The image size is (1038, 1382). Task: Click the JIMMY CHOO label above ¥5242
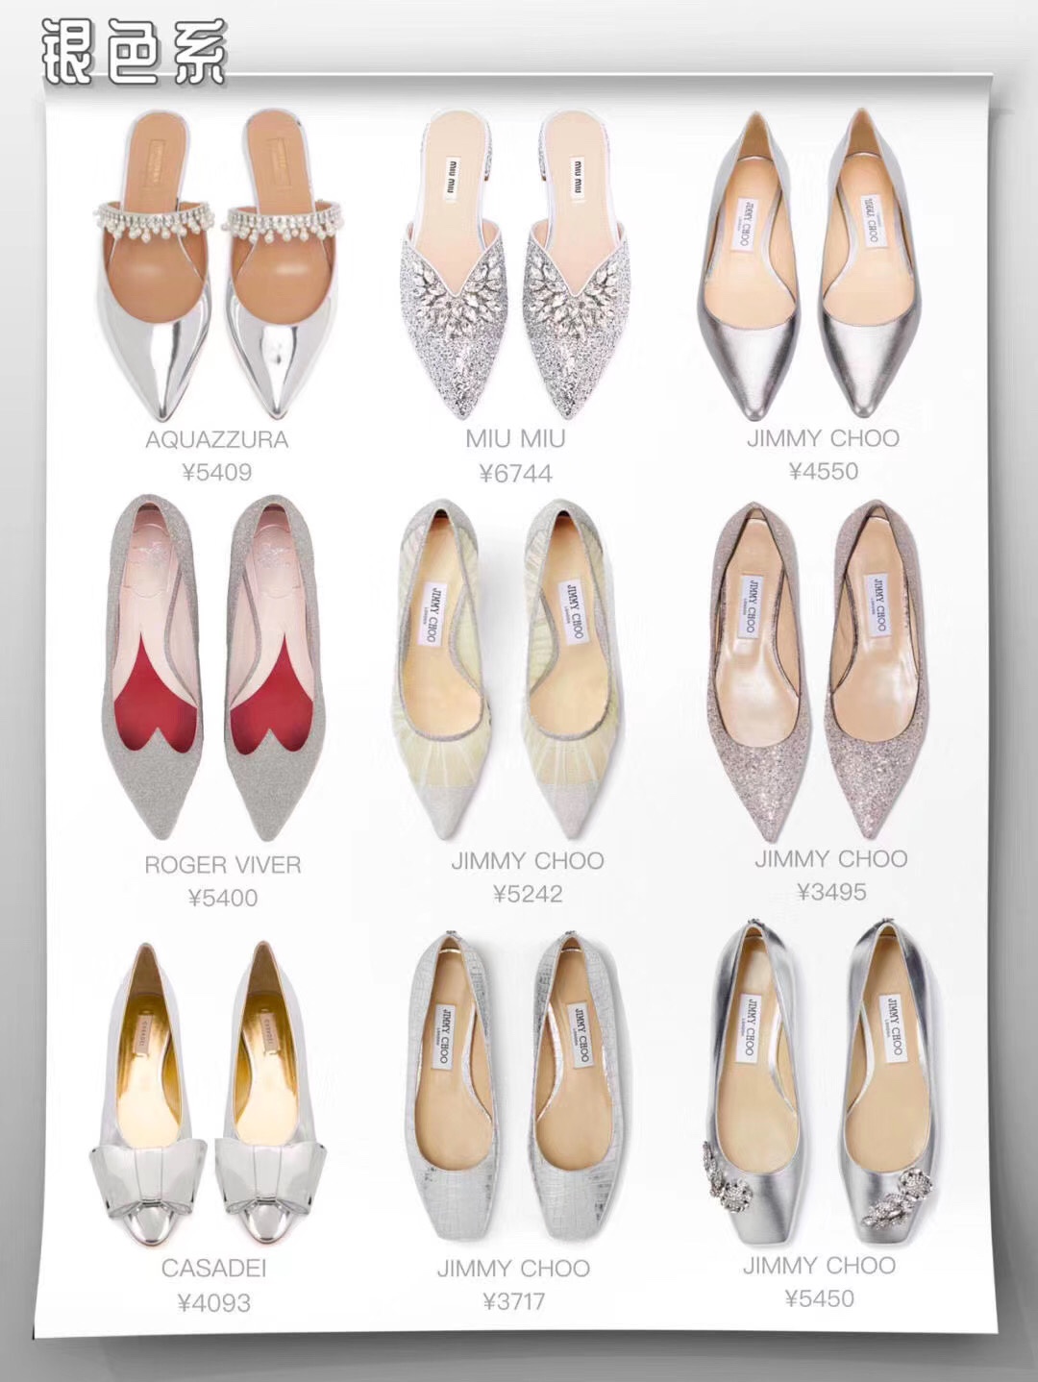(528, 860)
